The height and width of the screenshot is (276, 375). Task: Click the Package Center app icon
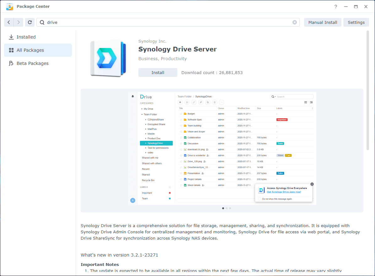point(9,7)
